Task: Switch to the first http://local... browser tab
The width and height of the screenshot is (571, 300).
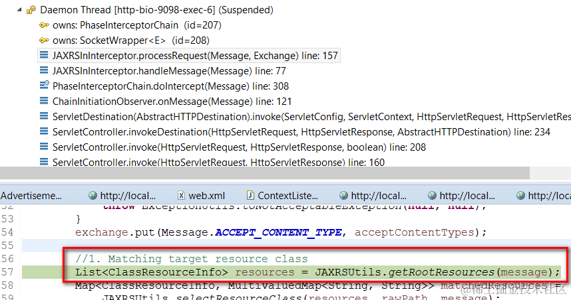Action: (x=122, y=196)
